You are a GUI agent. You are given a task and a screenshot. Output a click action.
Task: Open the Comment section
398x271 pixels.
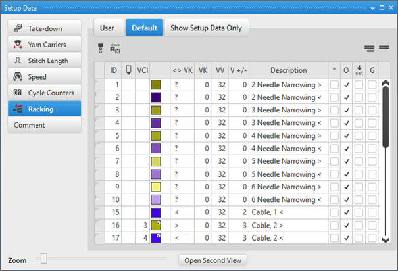[45, 125]
